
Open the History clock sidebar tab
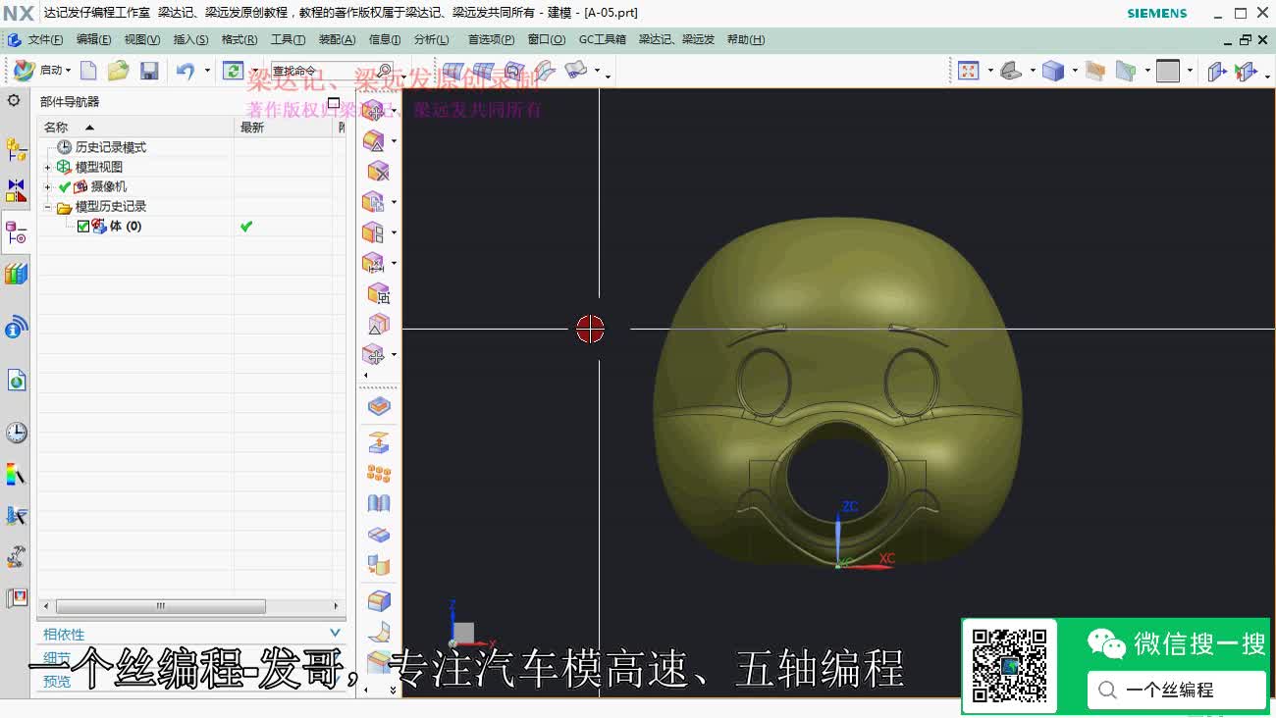pyautogui.click(x=16, y=433)
